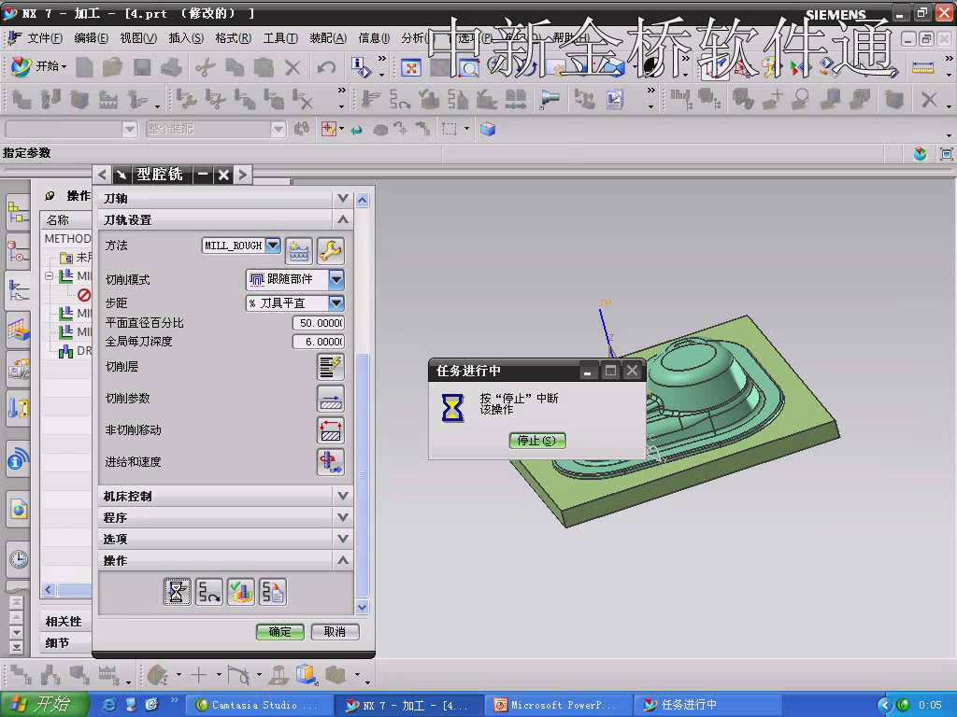Open the 文件(F) menu

tap(45, 38)
